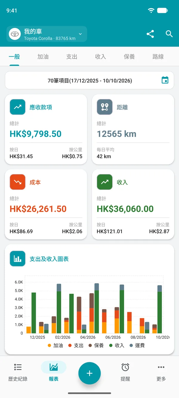Expand the vehicle selector chevron
Image resolution: width=179 pixels, height=398 pixels.
[80, 34]
